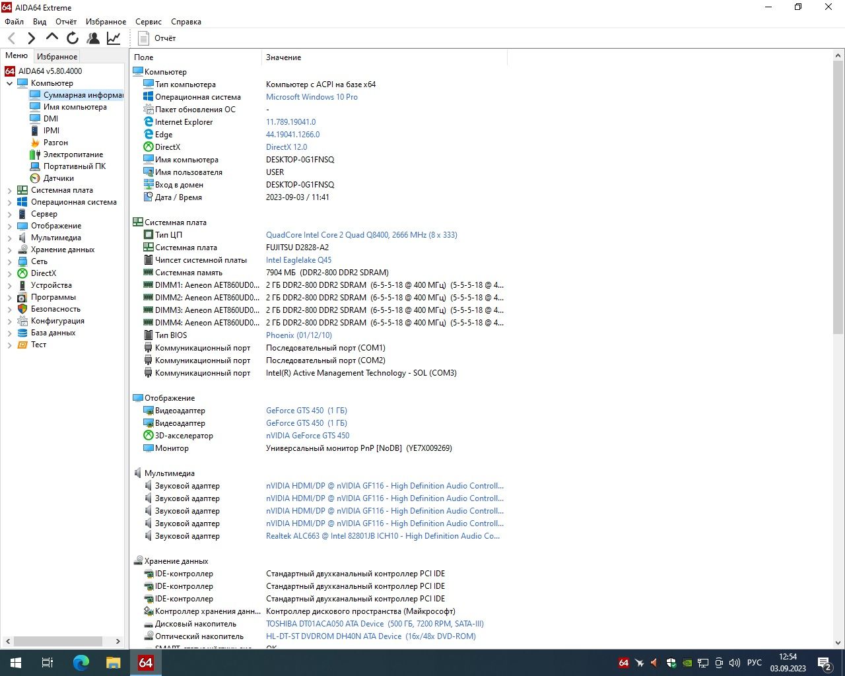This screenshot has width=845, height=676.
Task: Refresh the report with the Refresh icon
Action: [x=73, y=38]
